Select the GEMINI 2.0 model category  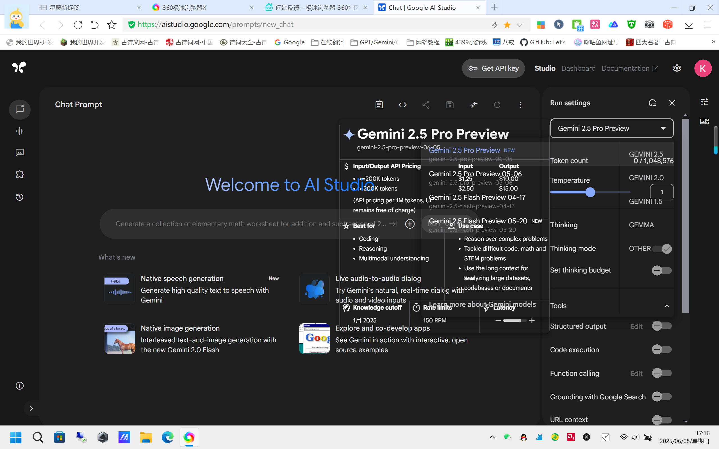click(646, 178)
